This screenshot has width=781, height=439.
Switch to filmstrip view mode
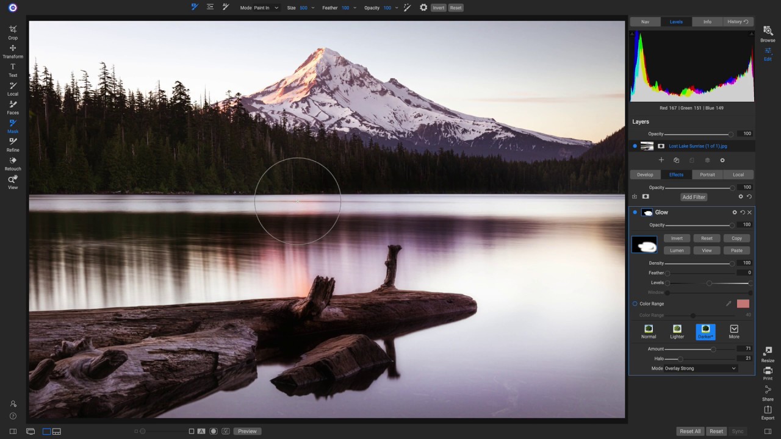[x=57, y=431]
